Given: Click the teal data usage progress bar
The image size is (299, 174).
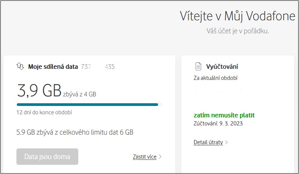Looking at the screenshot, I should pyautogui.click(x=87, y=104).
